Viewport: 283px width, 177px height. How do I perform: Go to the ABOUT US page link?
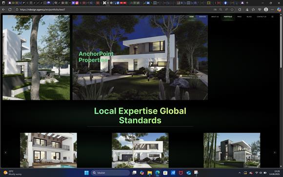tap(215, 17)
